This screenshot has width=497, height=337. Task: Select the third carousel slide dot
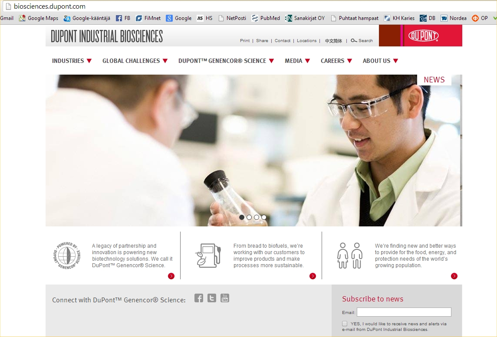click(257, 217)
